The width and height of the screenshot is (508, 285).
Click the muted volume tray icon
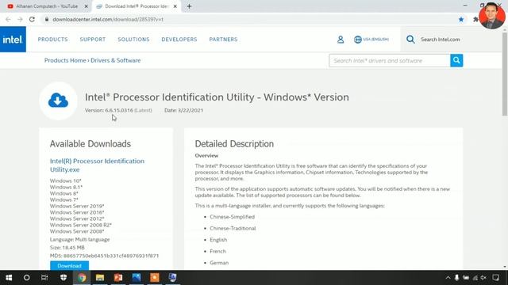(x=483, y=278)
